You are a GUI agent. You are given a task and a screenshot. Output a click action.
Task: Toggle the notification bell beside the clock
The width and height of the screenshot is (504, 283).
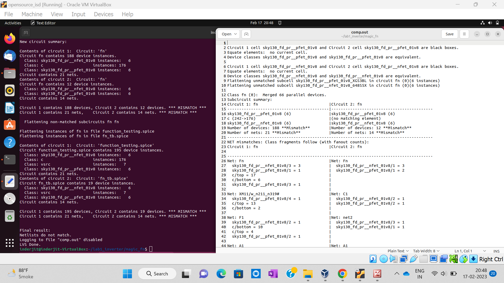pos(280,23)
